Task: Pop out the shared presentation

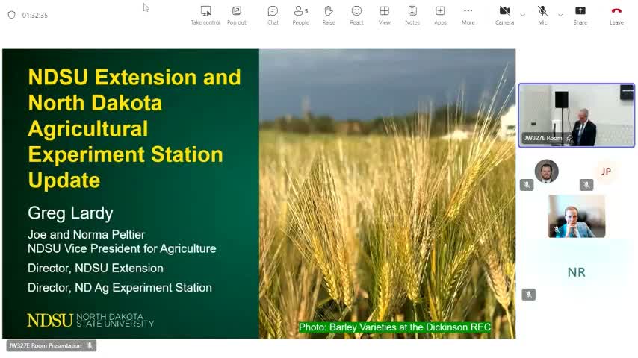Action: (x=236, y=14)
